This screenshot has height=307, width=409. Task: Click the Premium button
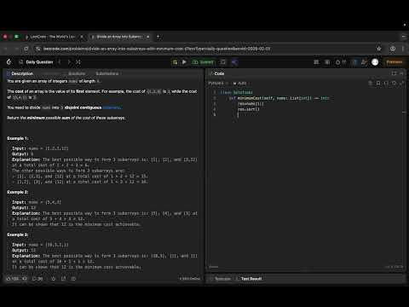point(395,62)
